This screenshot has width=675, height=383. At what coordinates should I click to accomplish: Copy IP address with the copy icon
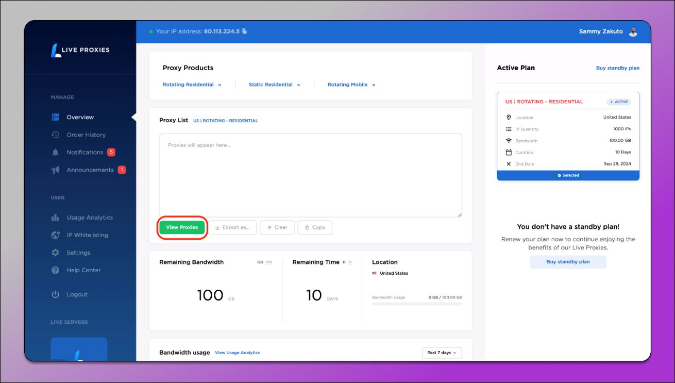[244, 31]
